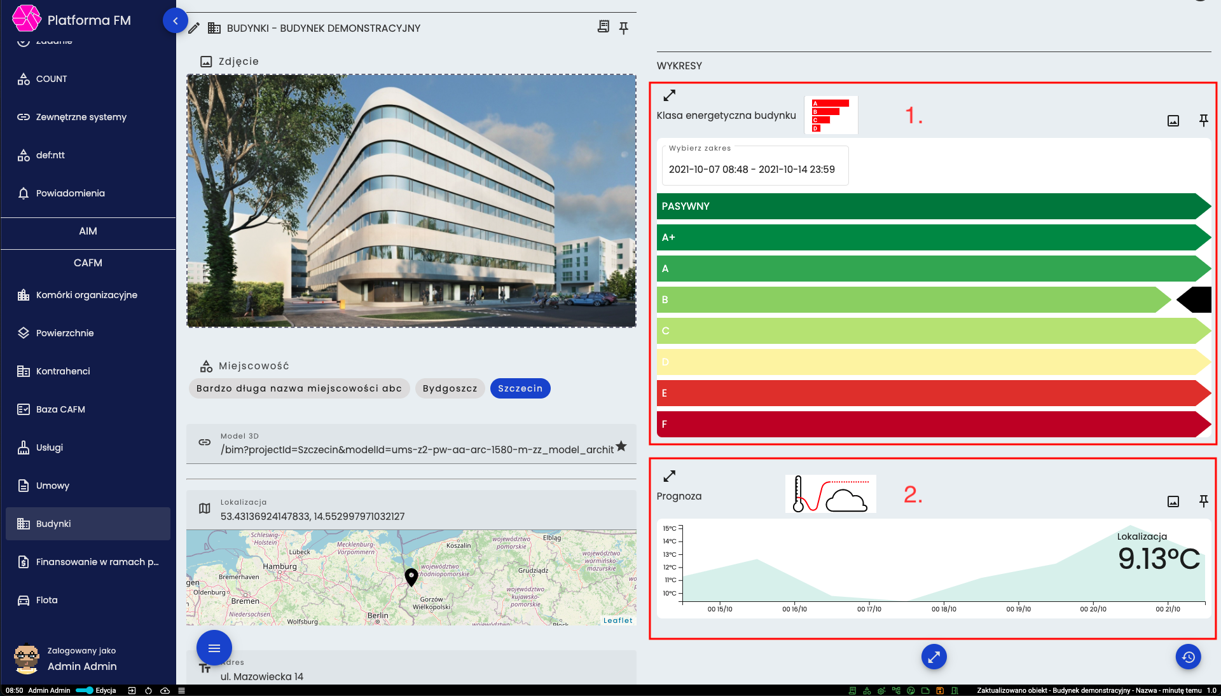Click the link icon beside Model 3D

coord(205,442)
